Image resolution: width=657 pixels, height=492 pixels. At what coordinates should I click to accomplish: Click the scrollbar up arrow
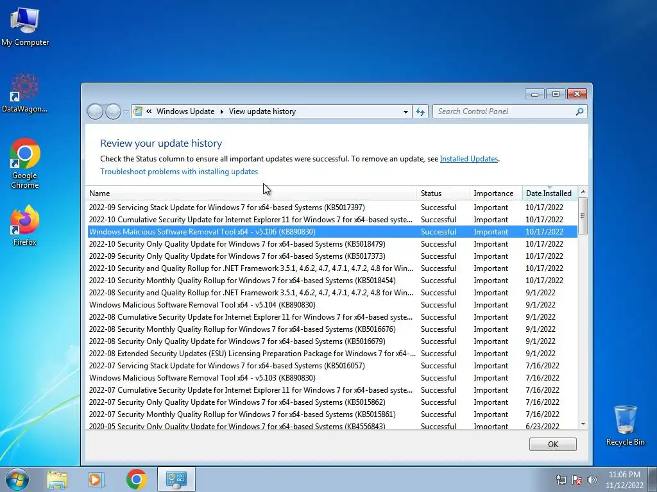click(583, 192)
